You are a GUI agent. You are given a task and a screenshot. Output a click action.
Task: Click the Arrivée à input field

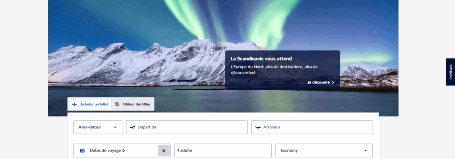[x=312, y=127]
